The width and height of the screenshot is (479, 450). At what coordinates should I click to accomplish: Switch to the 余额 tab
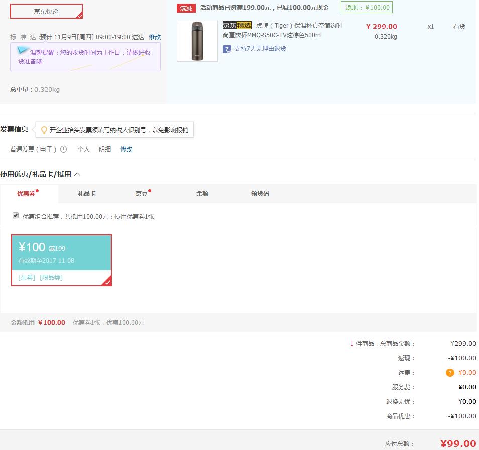click(202, 194)
